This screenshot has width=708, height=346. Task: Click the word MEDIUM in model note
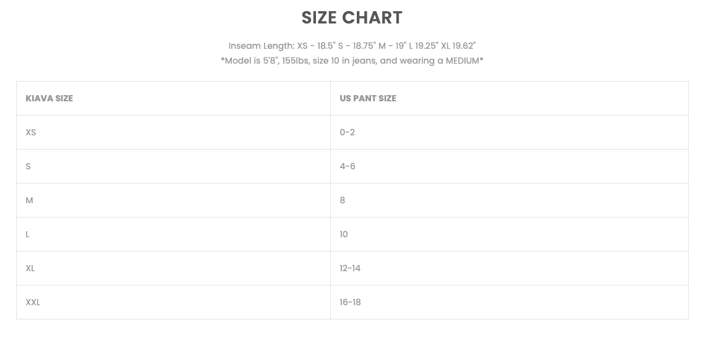(463, 61)
